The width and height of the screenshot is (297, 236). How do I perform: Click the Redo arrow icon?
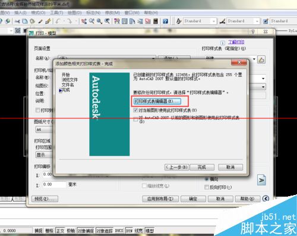click(x=69, y=21)
